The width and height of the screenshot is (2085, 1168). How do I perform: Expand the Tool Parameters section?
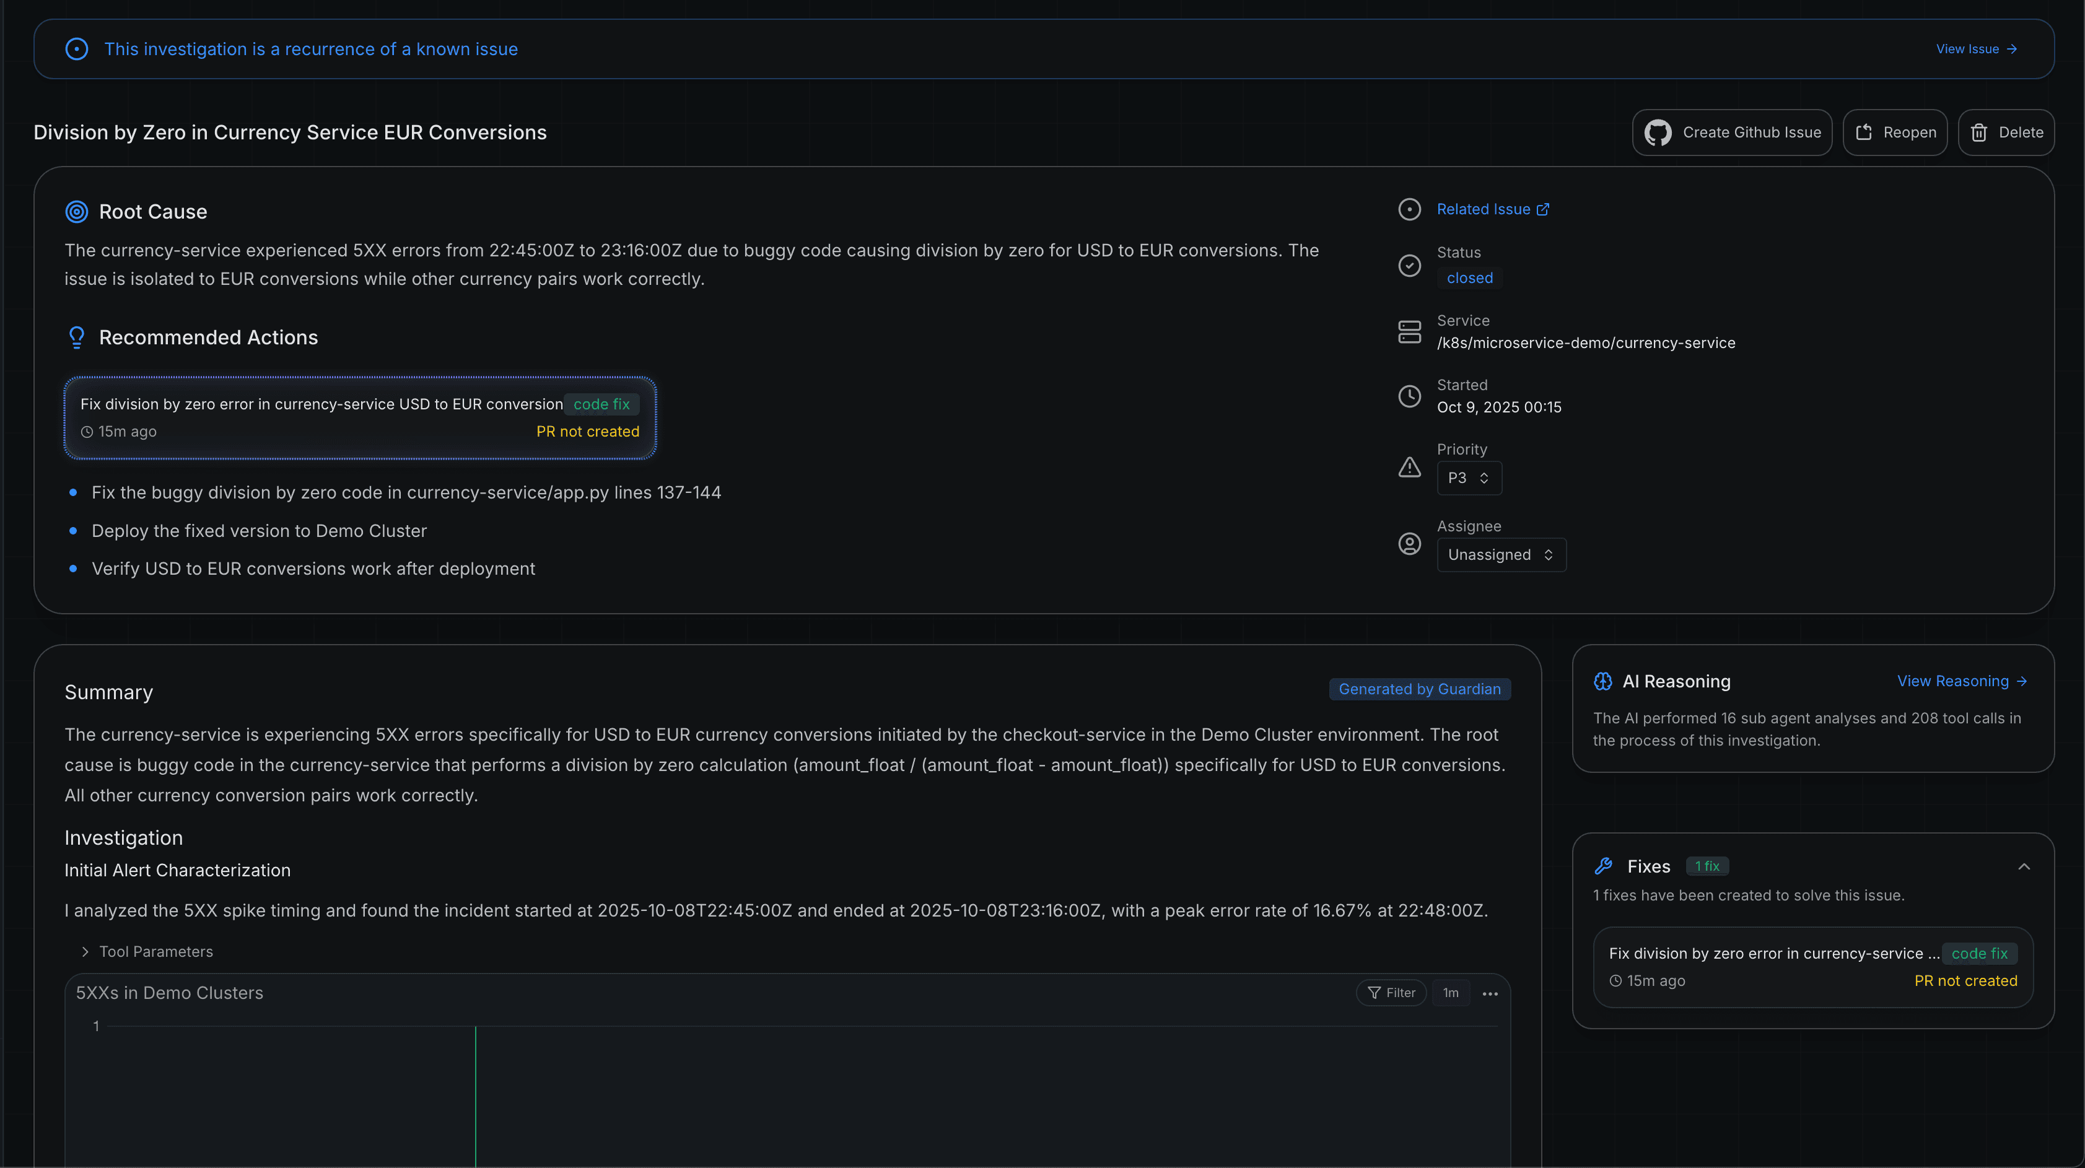147,952
